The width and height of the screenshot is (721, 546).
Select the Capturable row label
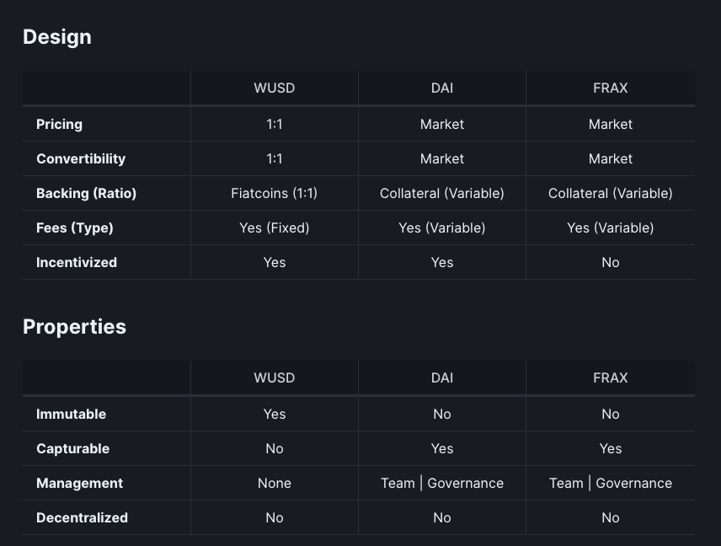[72, 448]
